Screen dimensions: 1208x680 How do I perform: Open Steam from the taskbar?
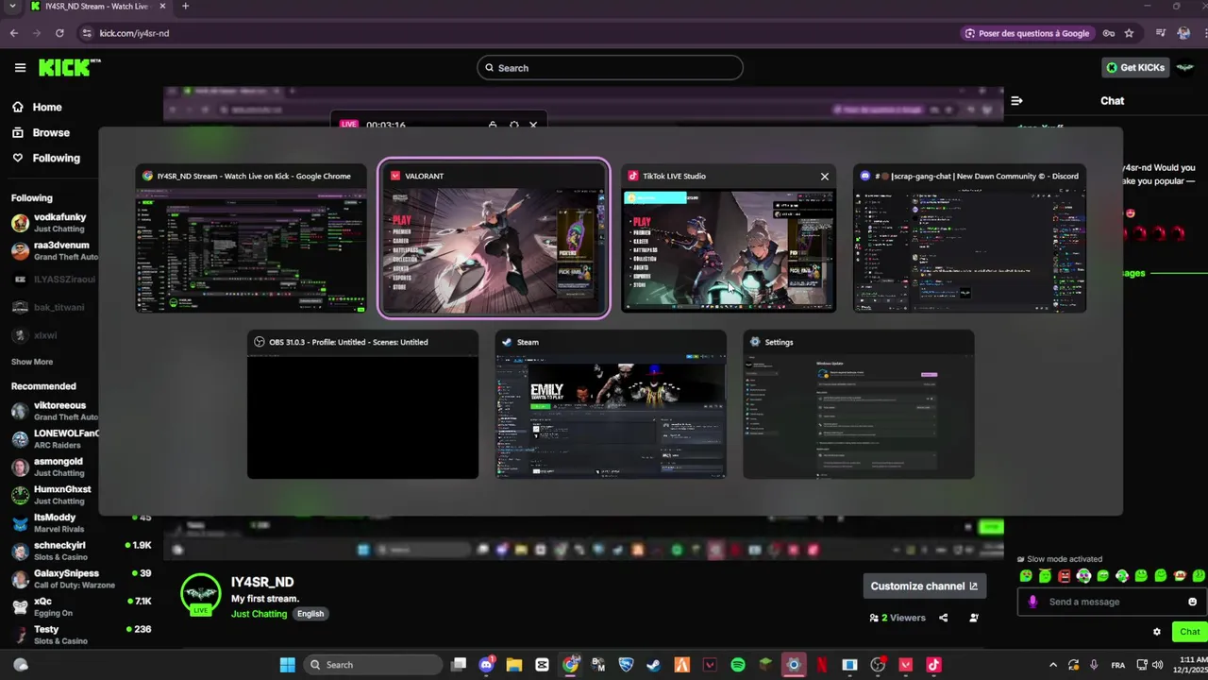[653, 665]
